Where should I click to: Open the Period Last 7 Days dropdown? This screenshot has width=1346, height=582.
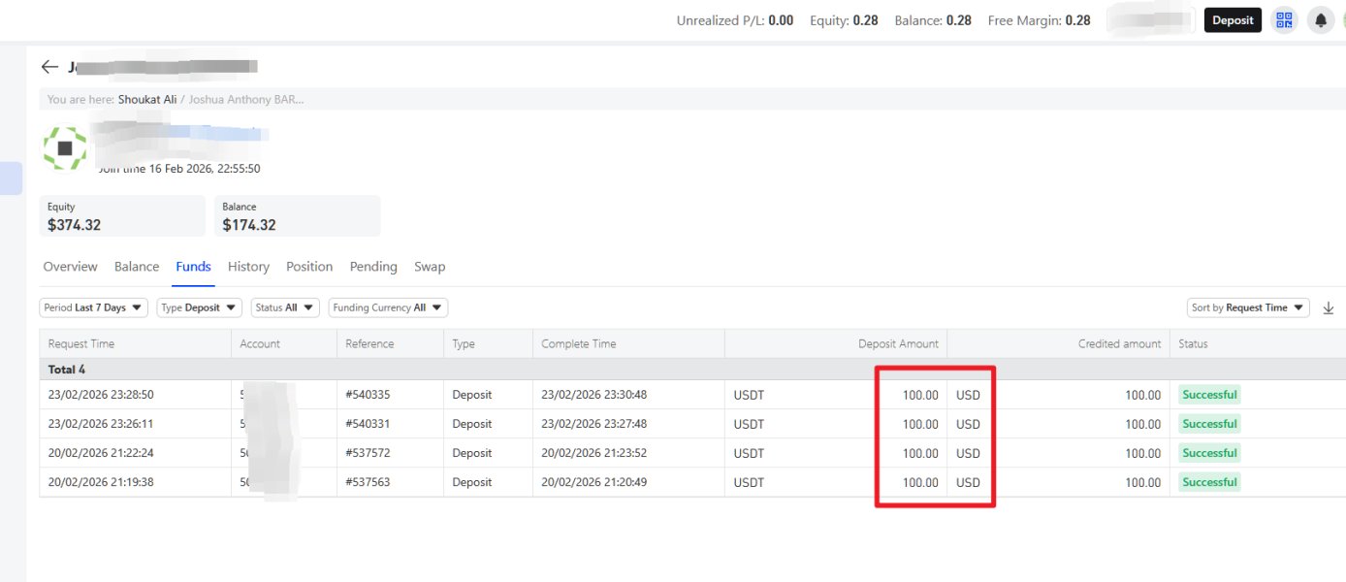(x=93, y=307)
